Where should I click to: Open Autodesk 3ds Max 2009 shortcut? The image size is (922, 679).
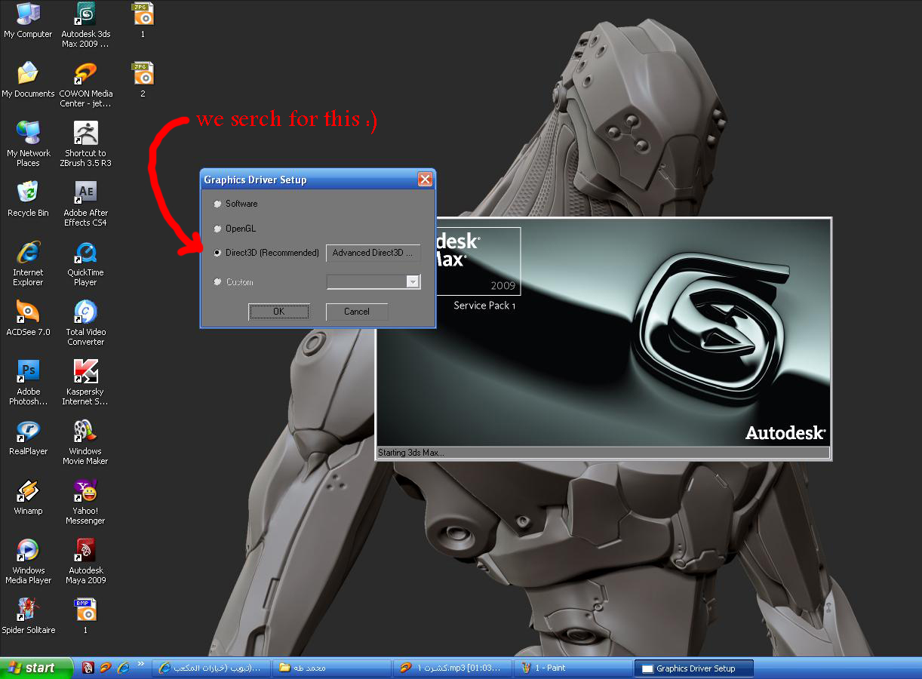85,24
